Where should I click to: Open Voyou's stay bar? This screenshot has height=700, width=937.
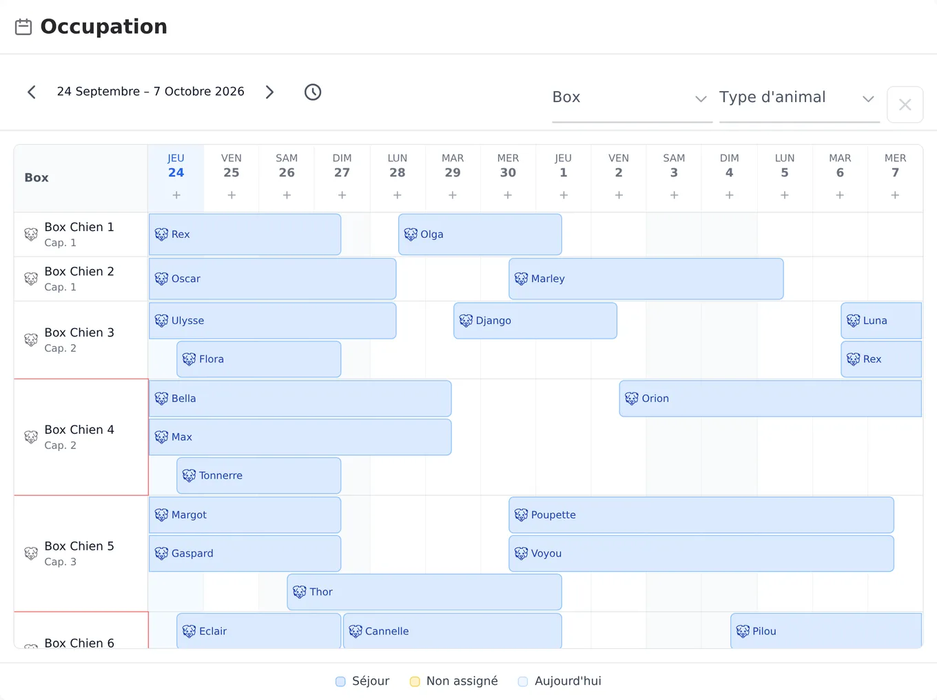pyautogui.click(x=701, y=554)
